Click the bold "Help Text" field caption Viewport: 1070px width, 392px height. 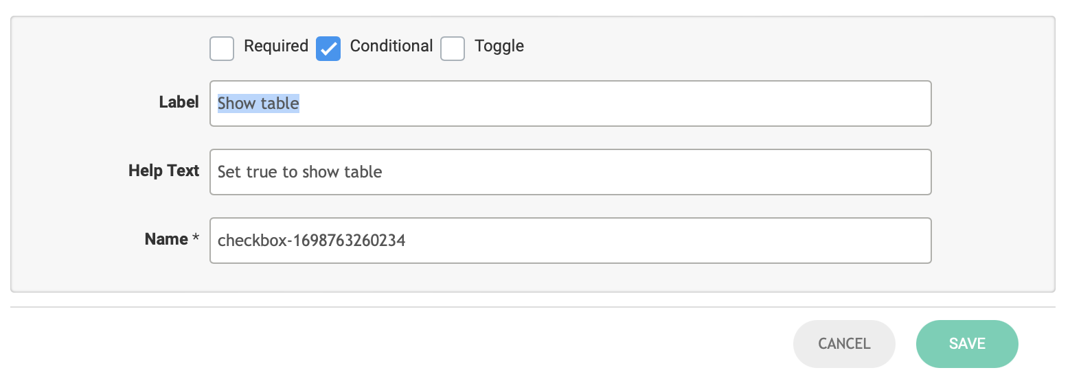[x=163, y=171]
